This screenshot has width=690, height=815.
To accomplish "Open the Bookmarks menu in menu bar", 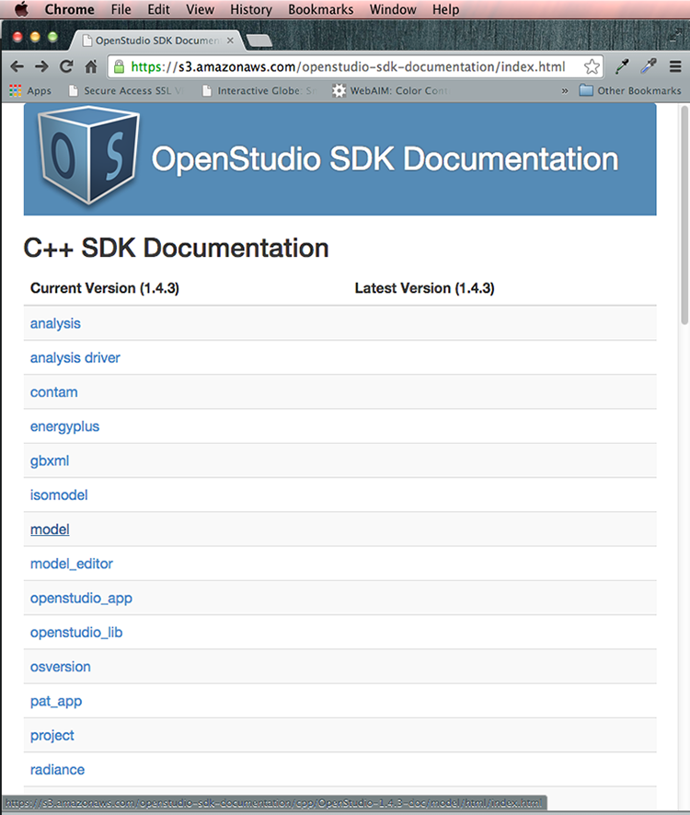I will [320, 9].
